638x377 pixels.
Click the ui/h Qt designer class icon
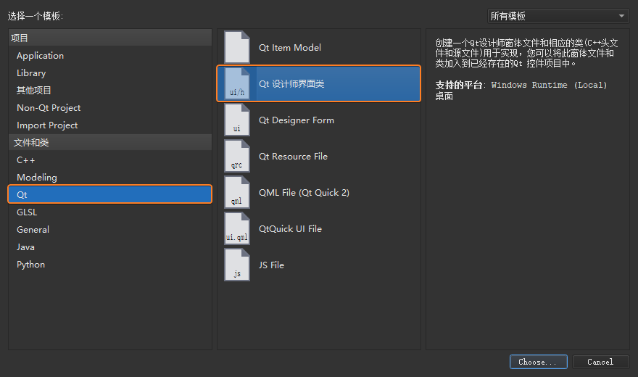point(237,83)
